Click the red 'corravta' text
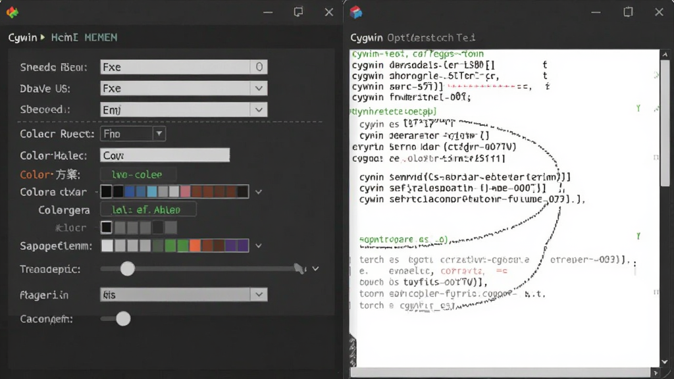Image resolution: width=674 pixels, height=379 pixels. click(x=461, y=271)
